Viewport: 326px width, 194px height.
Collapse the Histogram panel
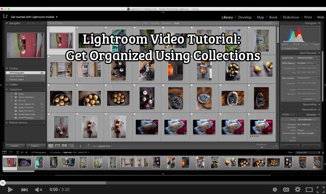(x=319, y=23)
